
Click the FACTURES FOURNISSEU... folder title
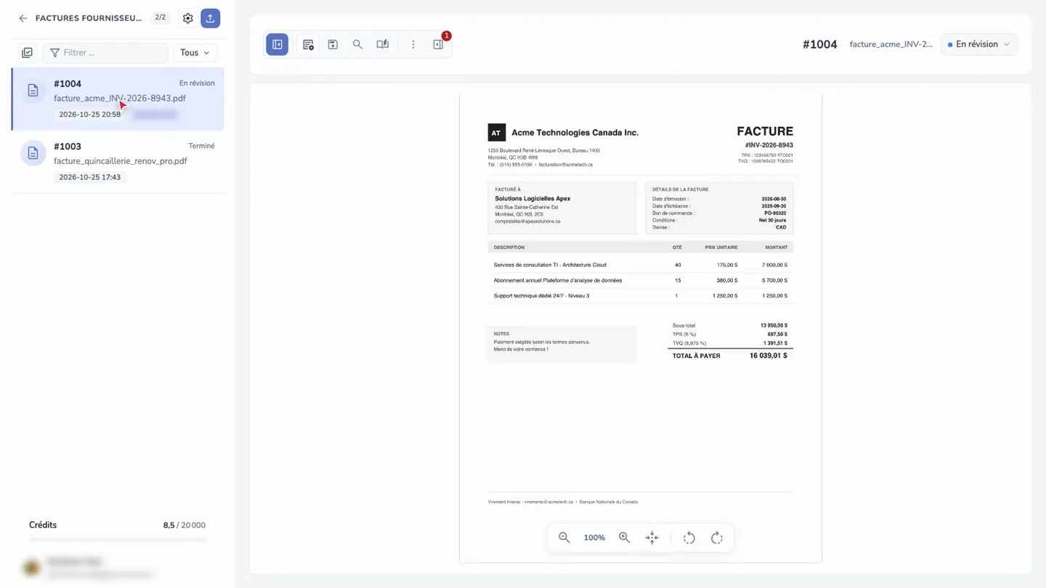click(x=89, y=18)
